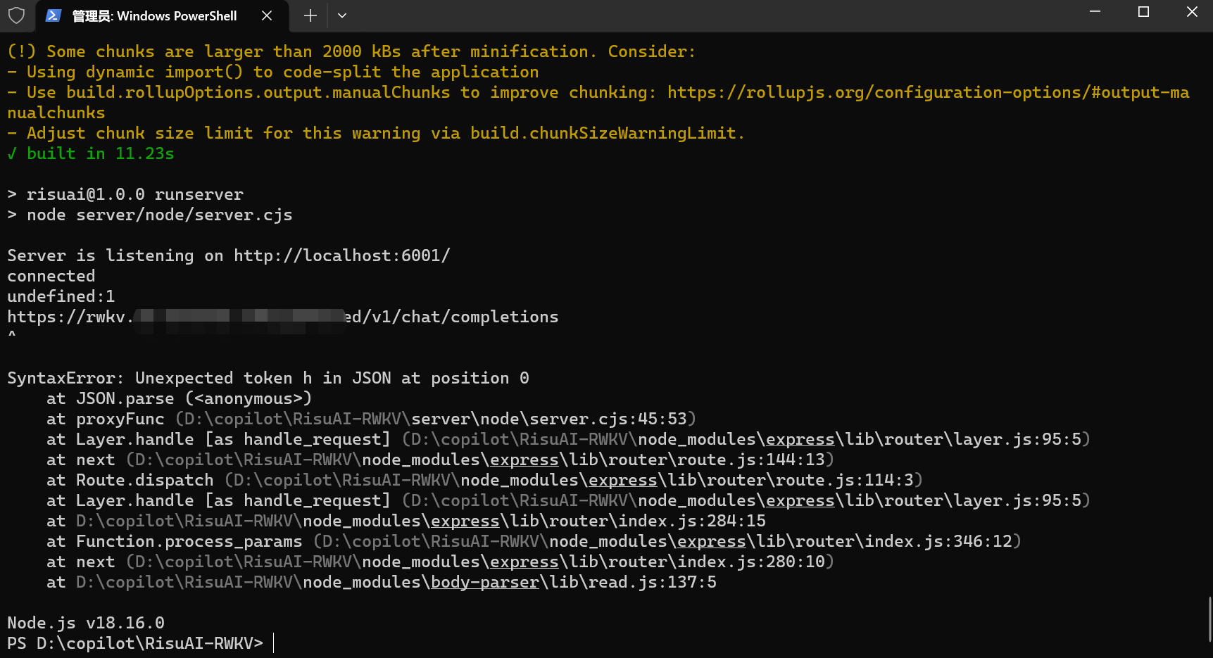Screen dimensions: 1213x658
Task: Click the localhost:6001 server address
Action: [343, 255]
